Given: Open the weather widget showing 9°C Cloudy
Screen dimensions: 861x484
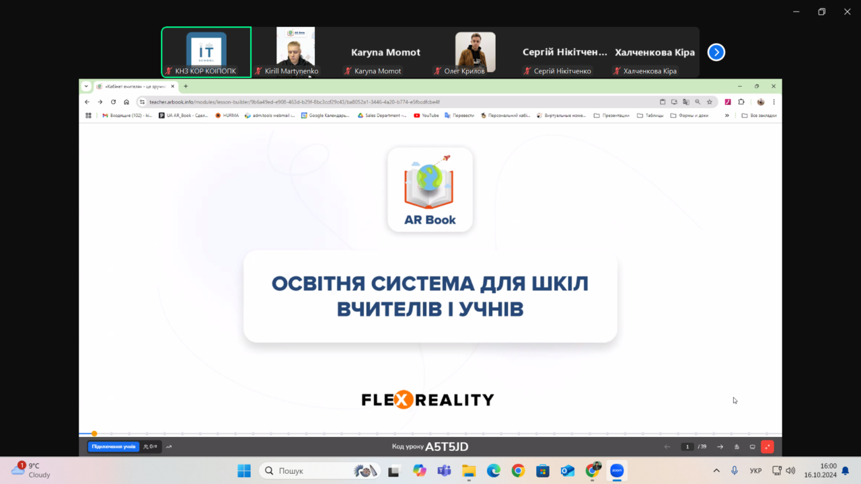Looking at the screenshot, I should 31,470.
